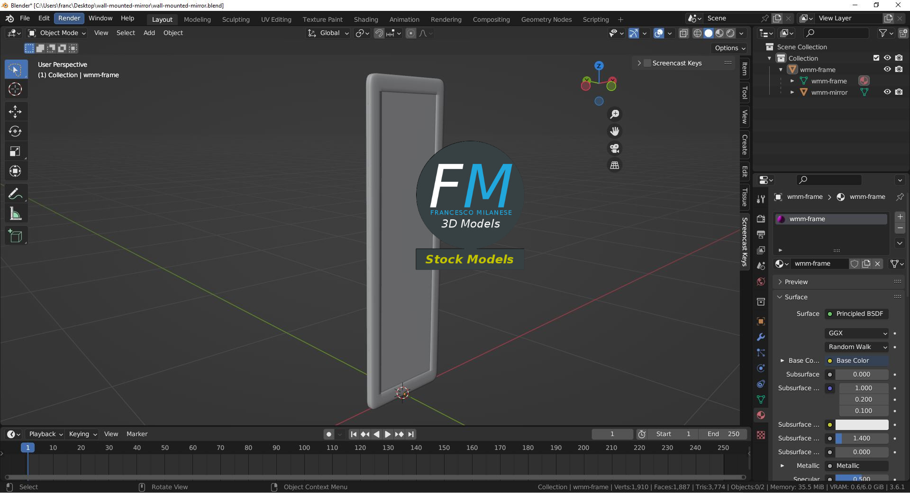Screen dimensions: 910x493
Task: Unlink the wmm-frame material datablock
Action: click(878, 264)
